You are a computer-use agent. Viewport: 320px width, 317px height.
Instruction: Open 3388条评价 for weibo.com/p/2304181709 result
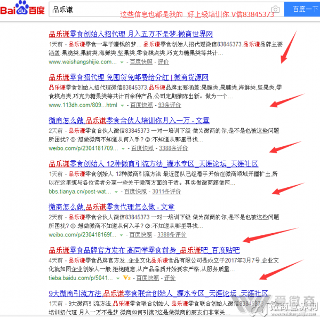click(173, 148)
